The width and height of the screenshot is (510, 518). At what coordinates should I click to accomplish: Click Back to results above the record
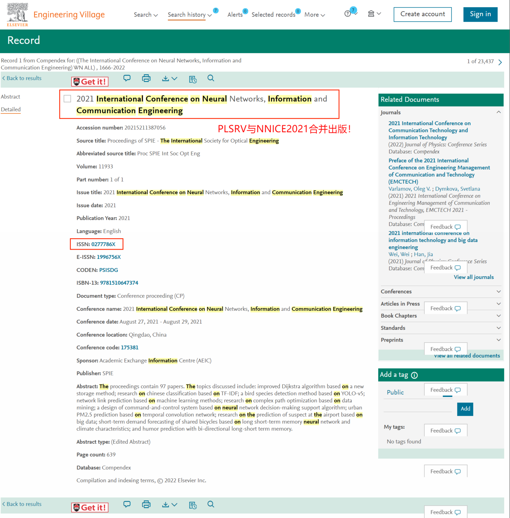pos(22,78)
